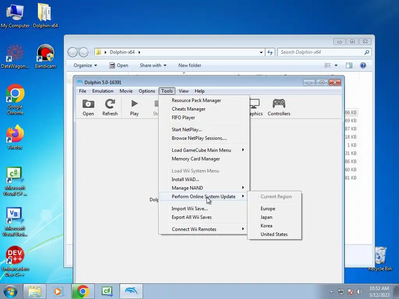Viewport: 399px width, 299px height.
Task: Choose Cheats Manager
Action: (204, 109)
